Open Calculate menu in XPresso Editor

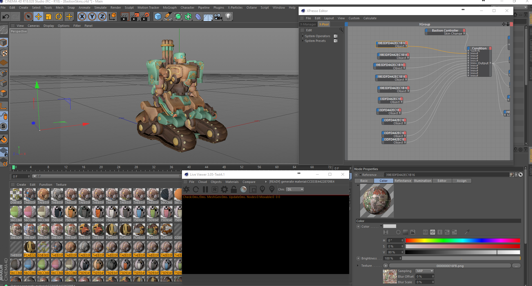[x=370, y=18]
